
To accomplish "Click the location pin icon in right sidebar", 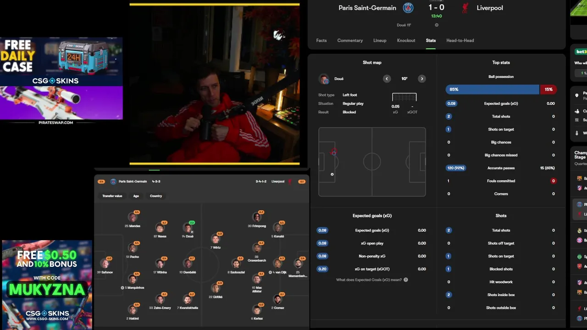I will (577, 95).
